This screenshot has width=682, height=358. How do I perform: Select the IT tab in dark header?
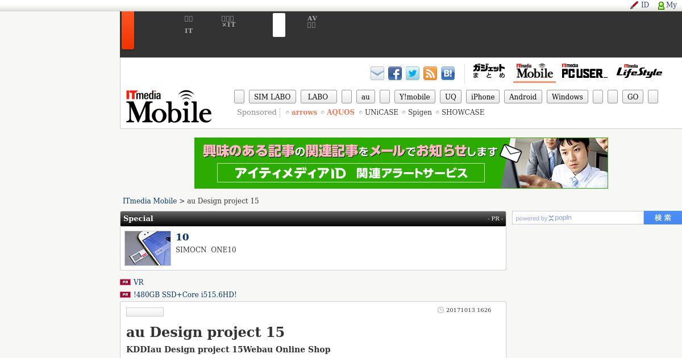[189, 25]
